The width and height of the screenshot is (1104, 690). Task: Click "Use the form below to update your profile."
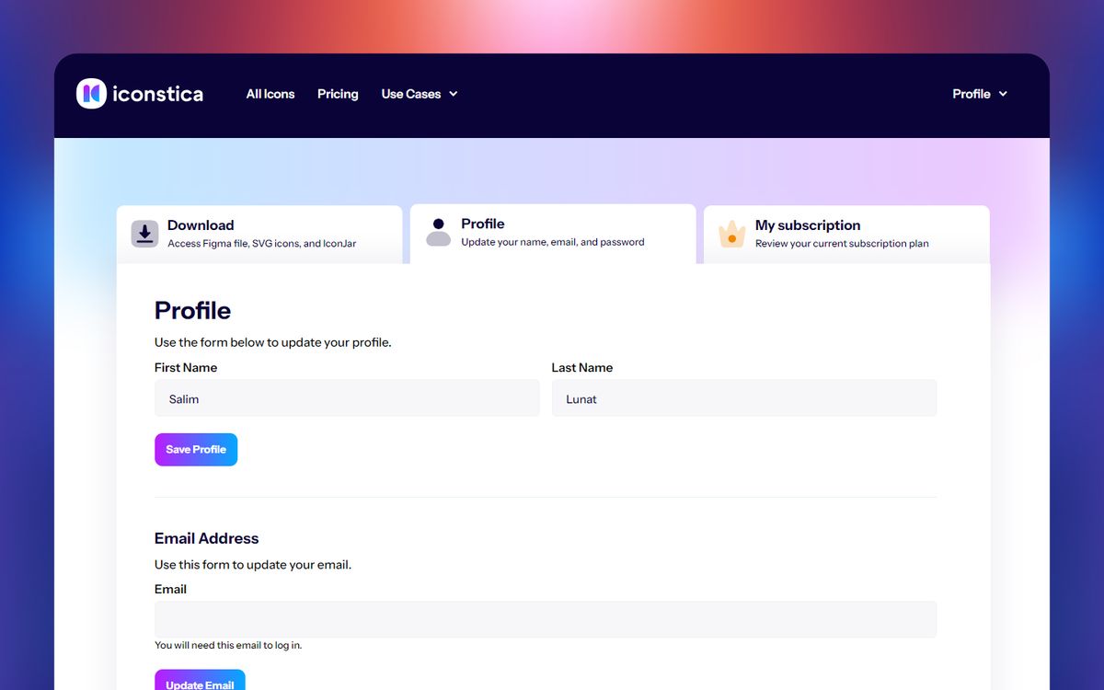point(273,342)
